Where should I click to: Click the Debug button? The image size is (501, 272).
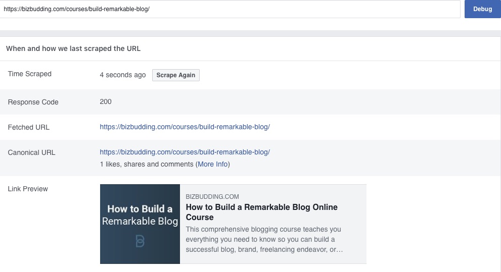tap(482, 9)
